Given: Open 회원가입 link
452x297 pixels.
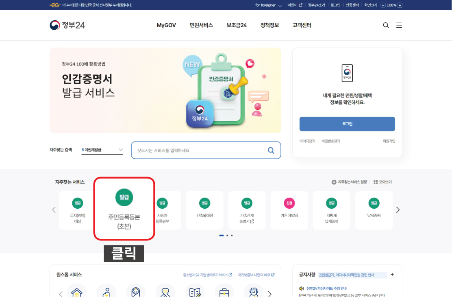Looking at the screenshot, I should click(389, 141).
